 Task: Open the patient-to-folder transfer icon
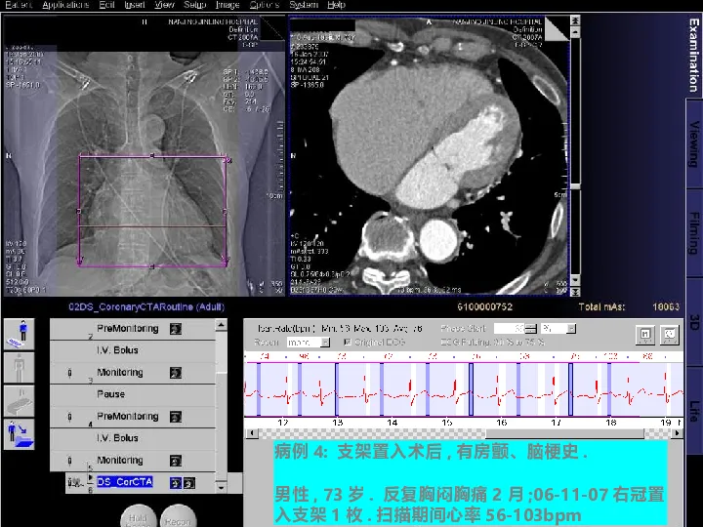pyautogui.click(x=20, y=434)
